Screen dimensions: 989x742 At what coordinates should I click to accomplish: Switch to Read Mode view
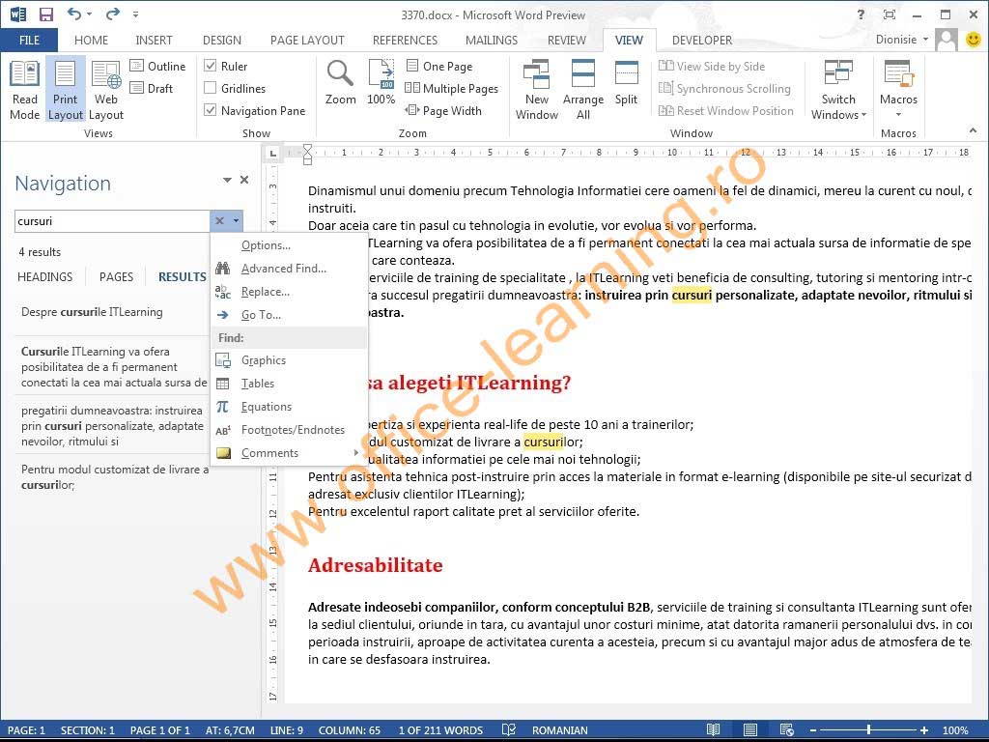point(24,90)
